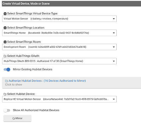The height and width of the screenshot is (124, 141).
Task: Enable Show All Authorized Hubitat Devices switch
Action: point(7,110)
